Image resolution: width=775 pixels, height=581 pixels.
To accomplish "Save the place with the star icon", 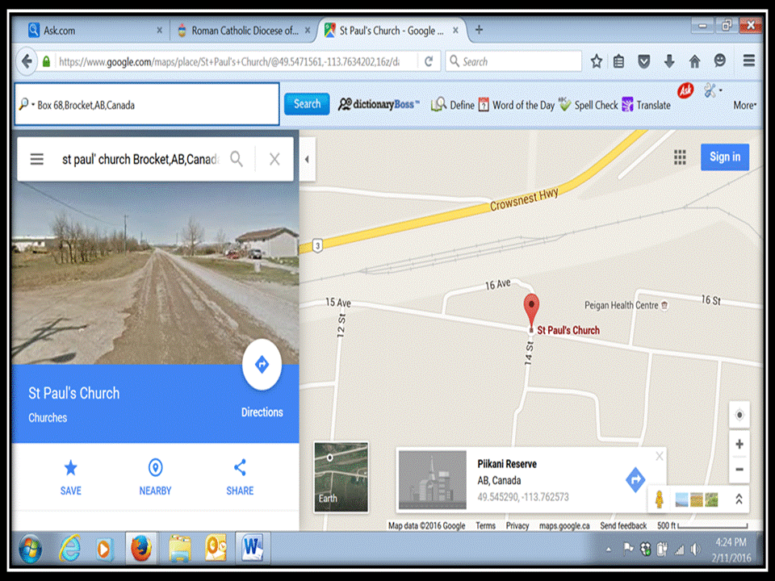I will 71,467.
